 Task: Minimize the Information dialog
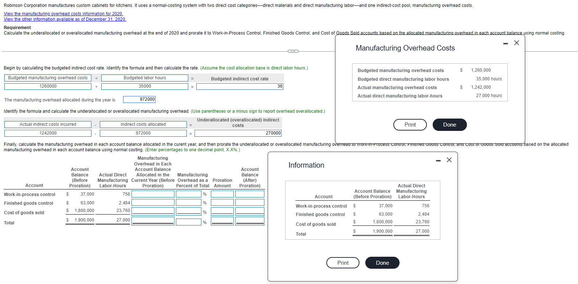click(x=438, y=161)
